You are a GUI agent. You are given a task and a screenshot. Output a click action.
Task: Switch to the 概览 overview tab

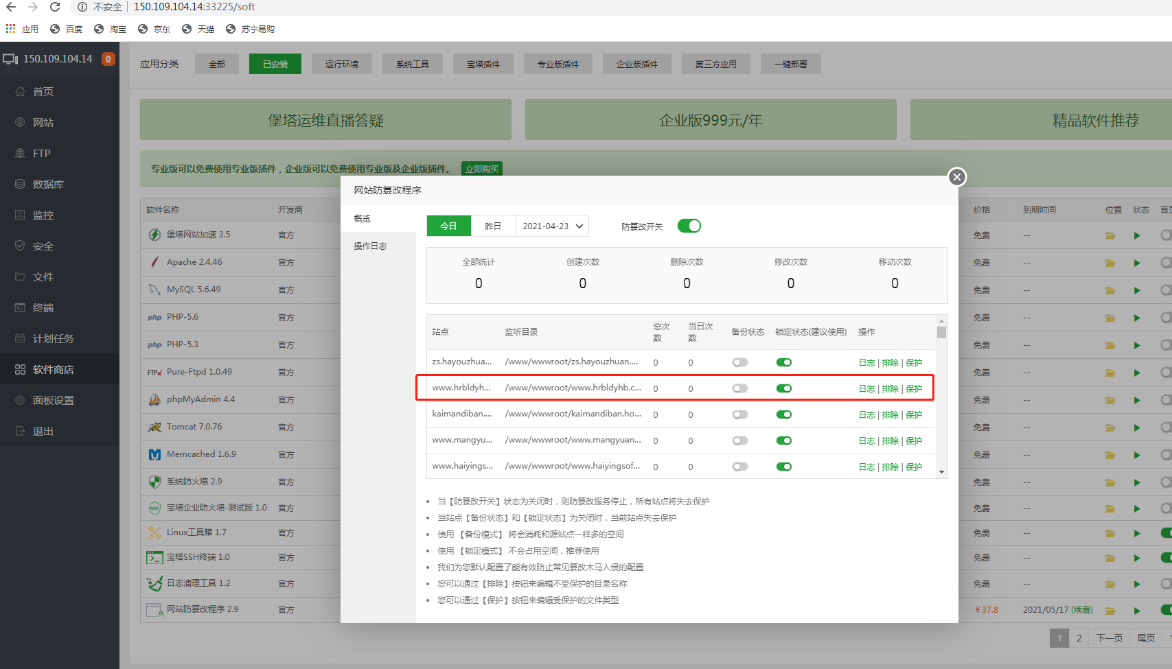point(378,218)
